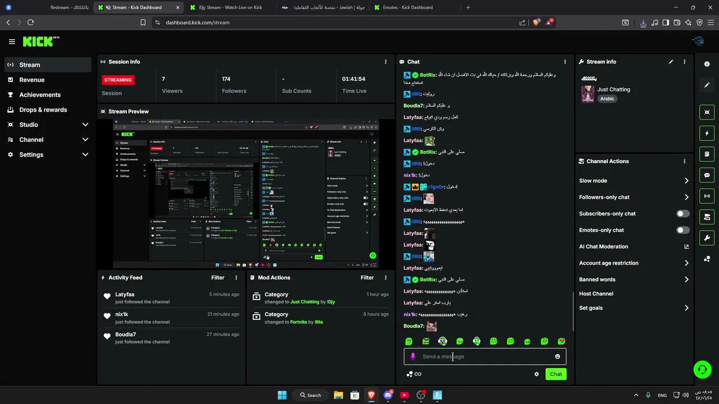Click the Stream Preview thumbnail
719x404 pixels.
click(246, 194)
